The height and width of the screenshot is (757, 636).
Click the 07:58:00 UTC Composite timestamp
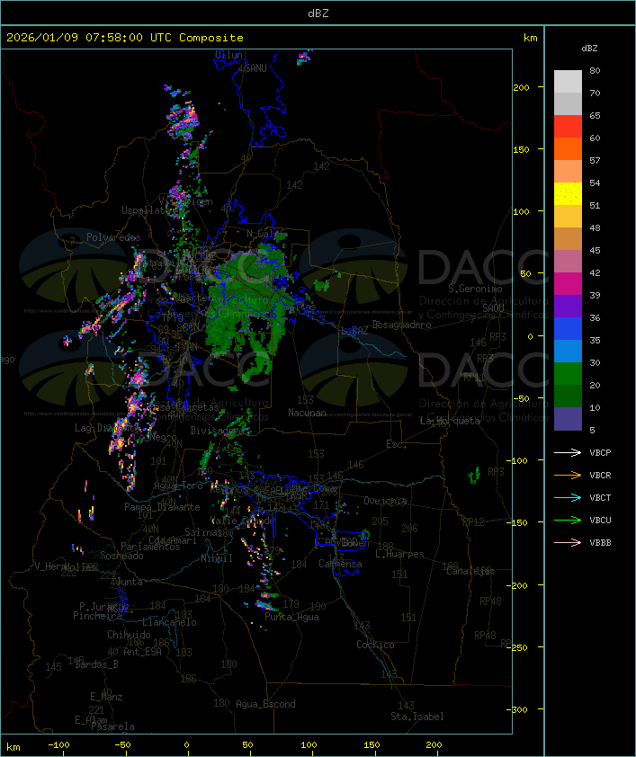(125, 38)
